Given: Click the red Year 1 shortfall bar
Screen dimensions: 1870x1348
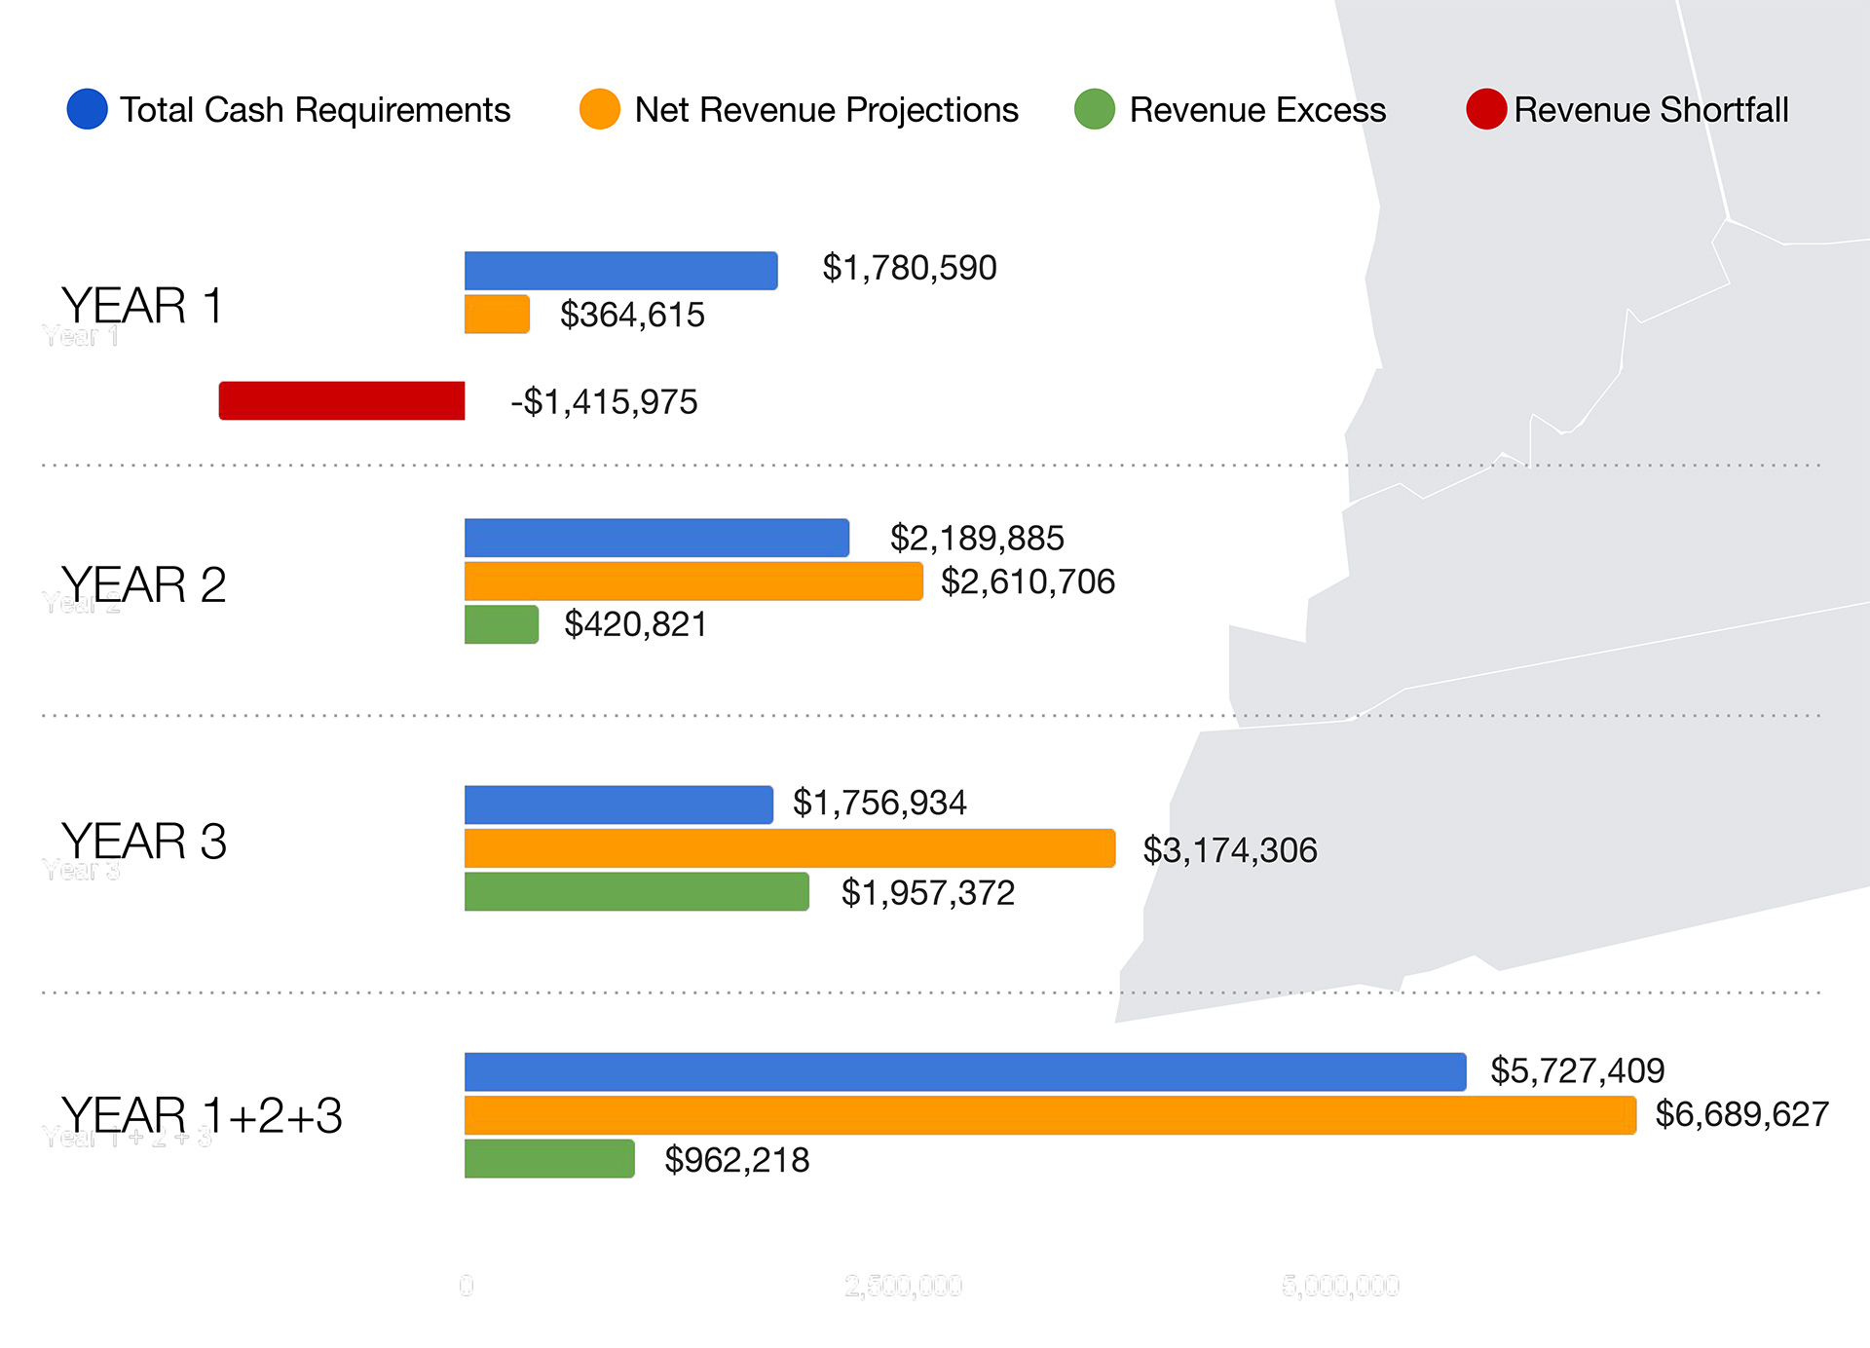Looking at the screenshot, I should [x=341, y=400].
